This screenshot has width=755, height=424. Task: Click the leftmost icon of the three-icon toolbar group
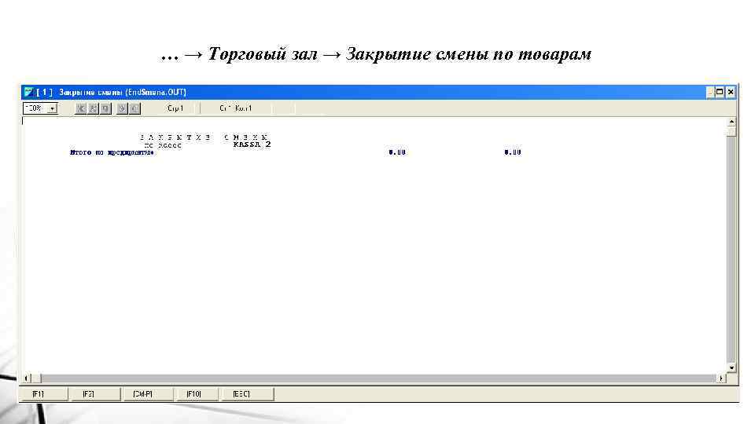(81, 108)
